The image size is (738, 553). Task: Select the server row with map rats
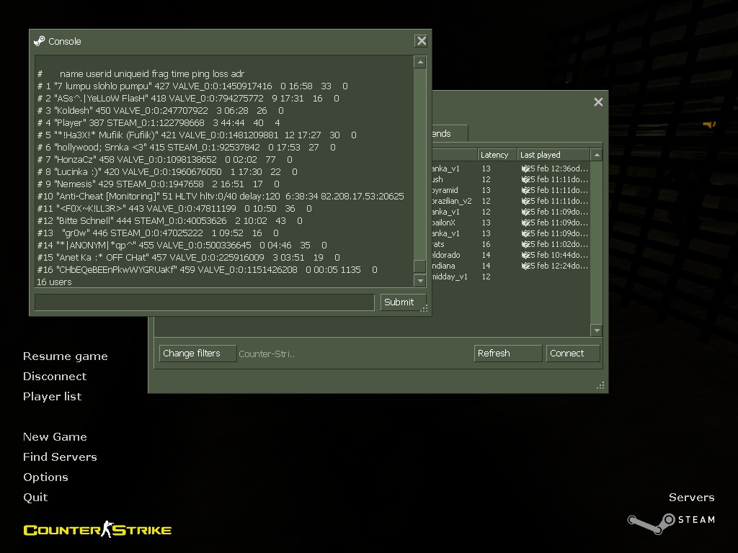tap(511, 244)
